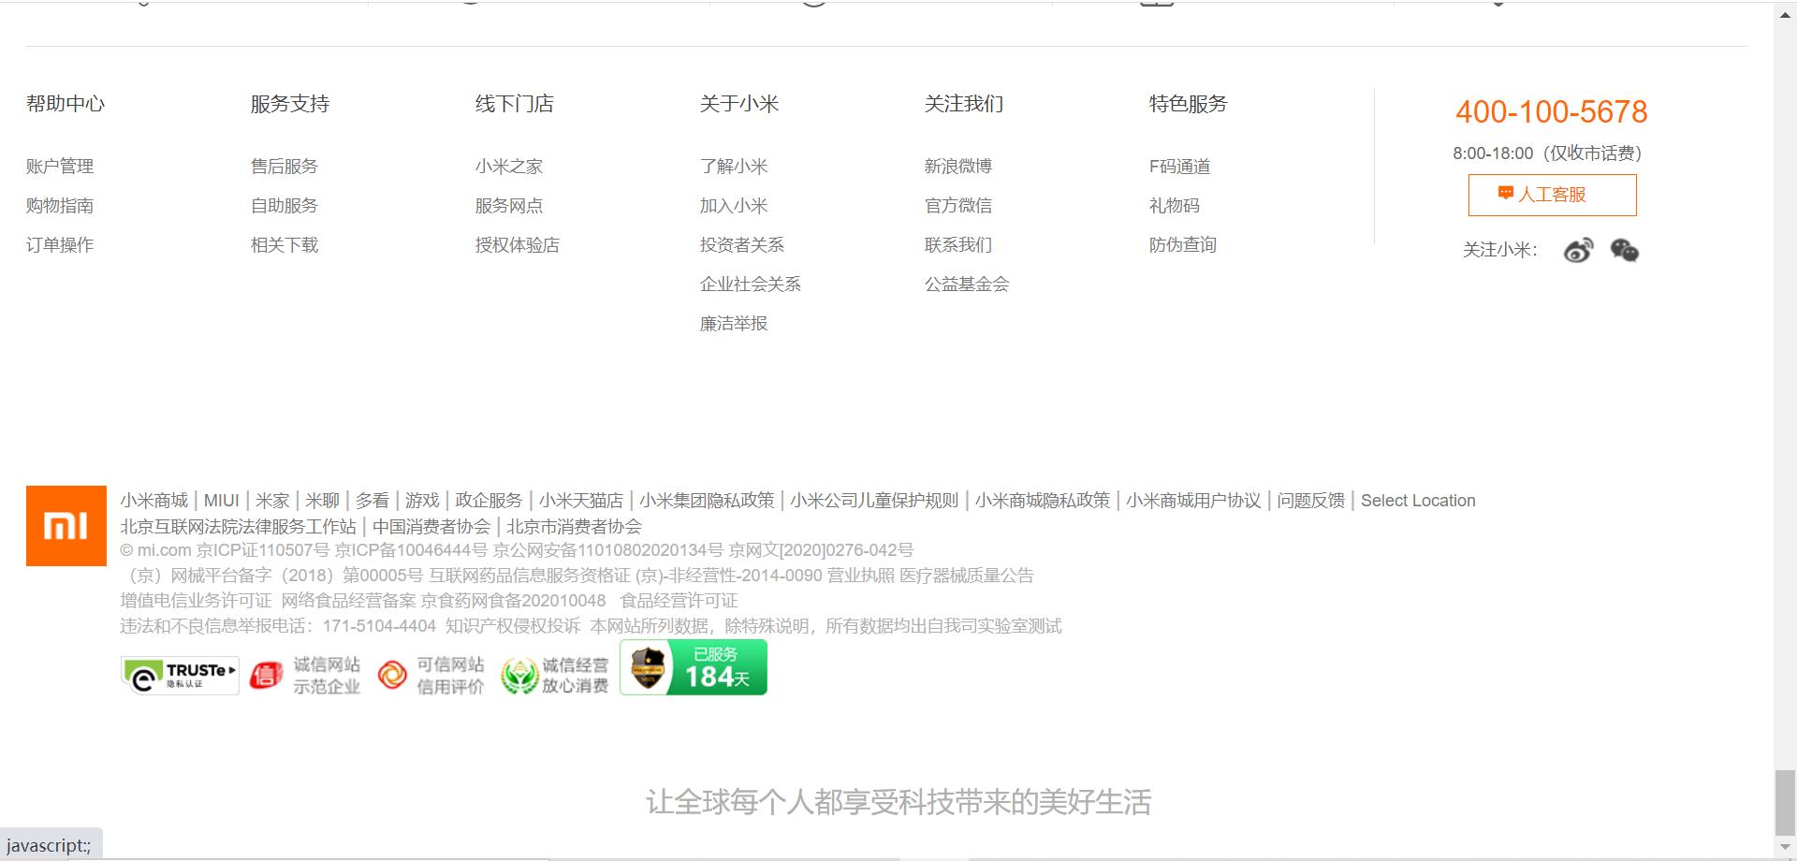This screenshot has height=861, width=1797.
Task: Open the 新浪微博 link
Action: point(958,167)
